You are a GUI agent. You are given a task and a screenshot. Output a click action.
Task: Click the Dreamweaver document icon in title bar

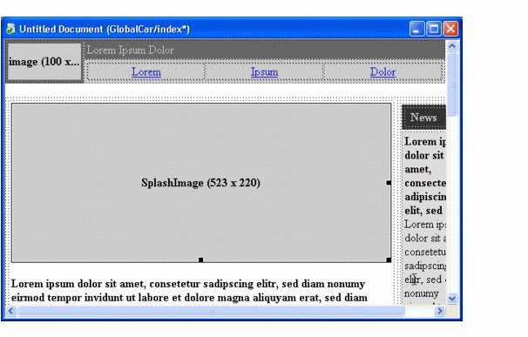tap(10, 29)
